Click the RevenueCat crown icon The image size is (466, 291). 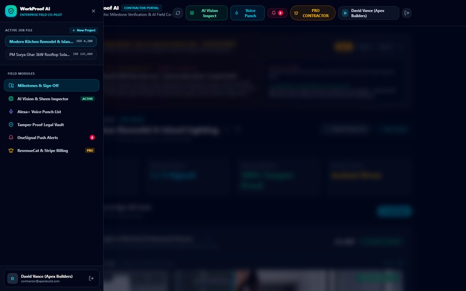pos(11,151)
